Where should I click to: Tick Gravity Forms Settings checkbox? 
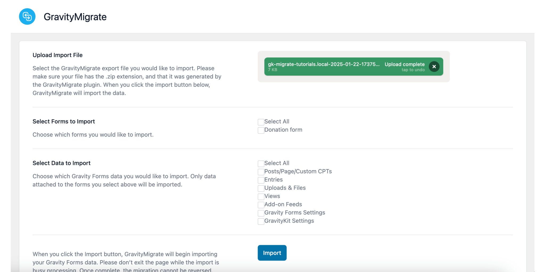pos(261,213)
